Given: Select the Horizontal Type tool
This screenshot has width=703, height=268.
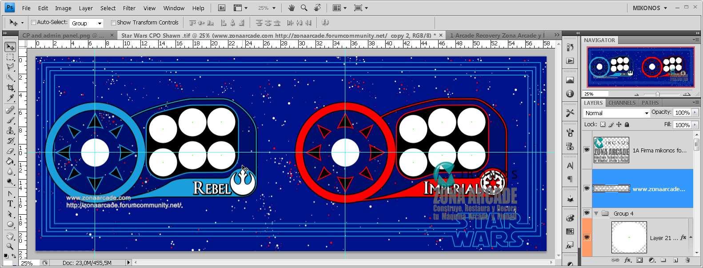Looking at the screenshot, I should (10, 204).
